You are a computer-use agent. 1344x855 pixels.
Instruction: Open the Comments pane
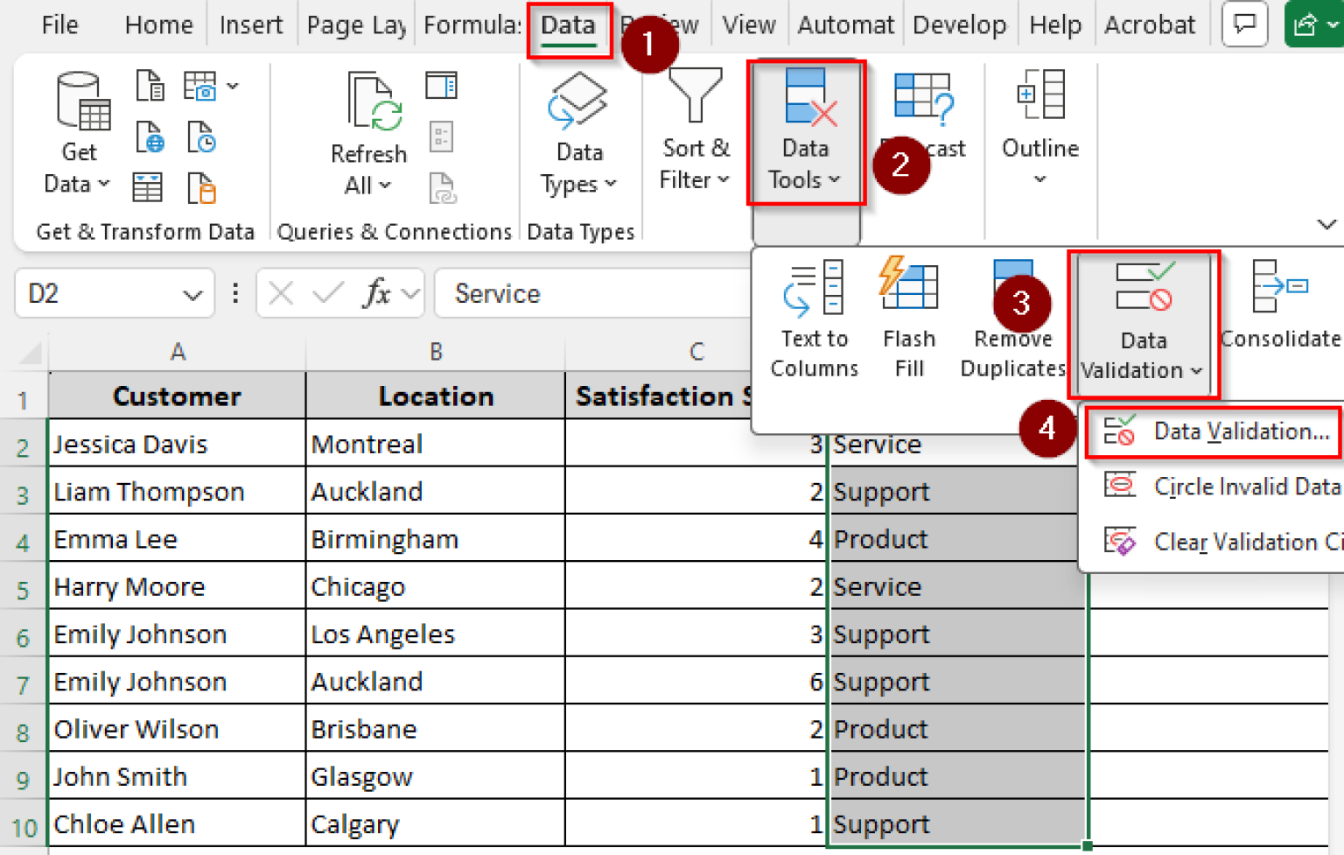[1244, 24]
